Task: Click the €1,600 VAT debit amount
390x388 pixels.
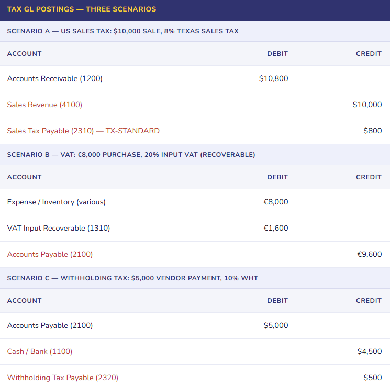Action: [x=276, y=228]
